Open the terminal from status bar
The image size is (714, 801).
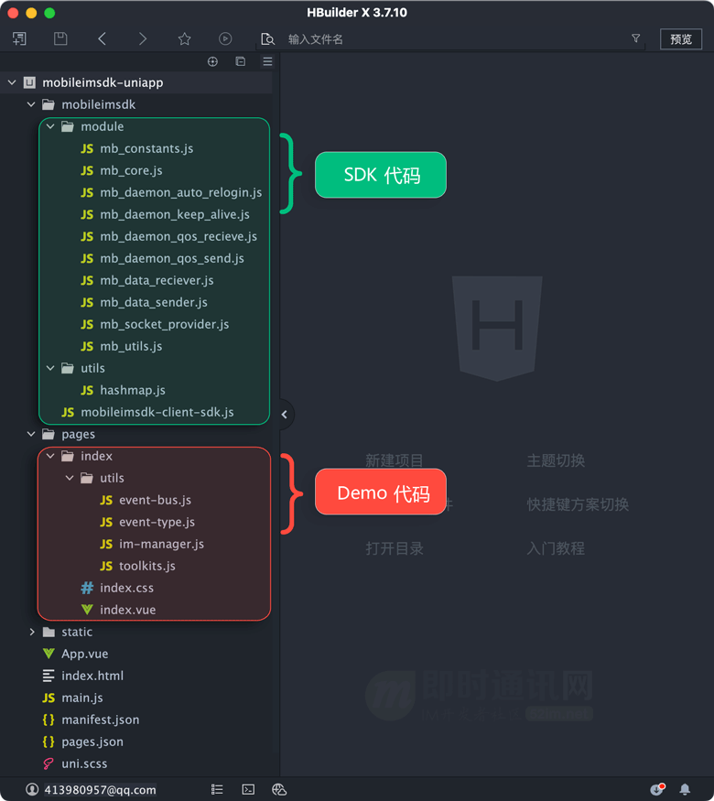[248, 789]
